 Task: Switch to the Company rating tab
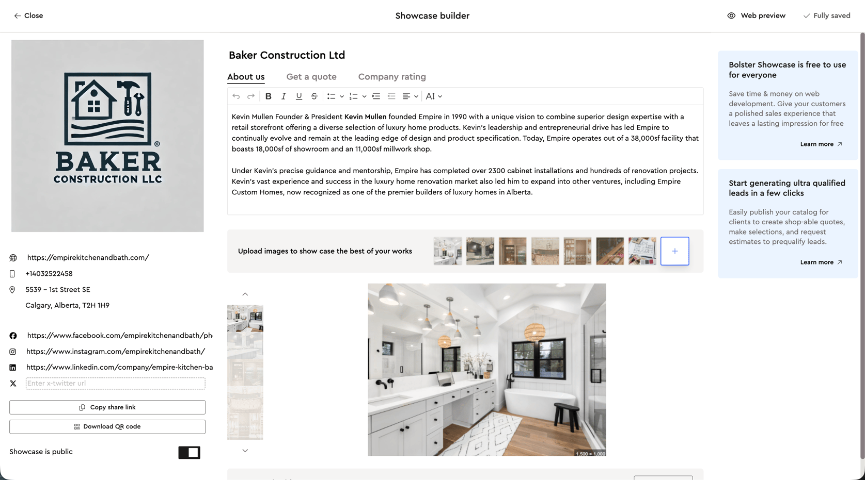[392, 77]
